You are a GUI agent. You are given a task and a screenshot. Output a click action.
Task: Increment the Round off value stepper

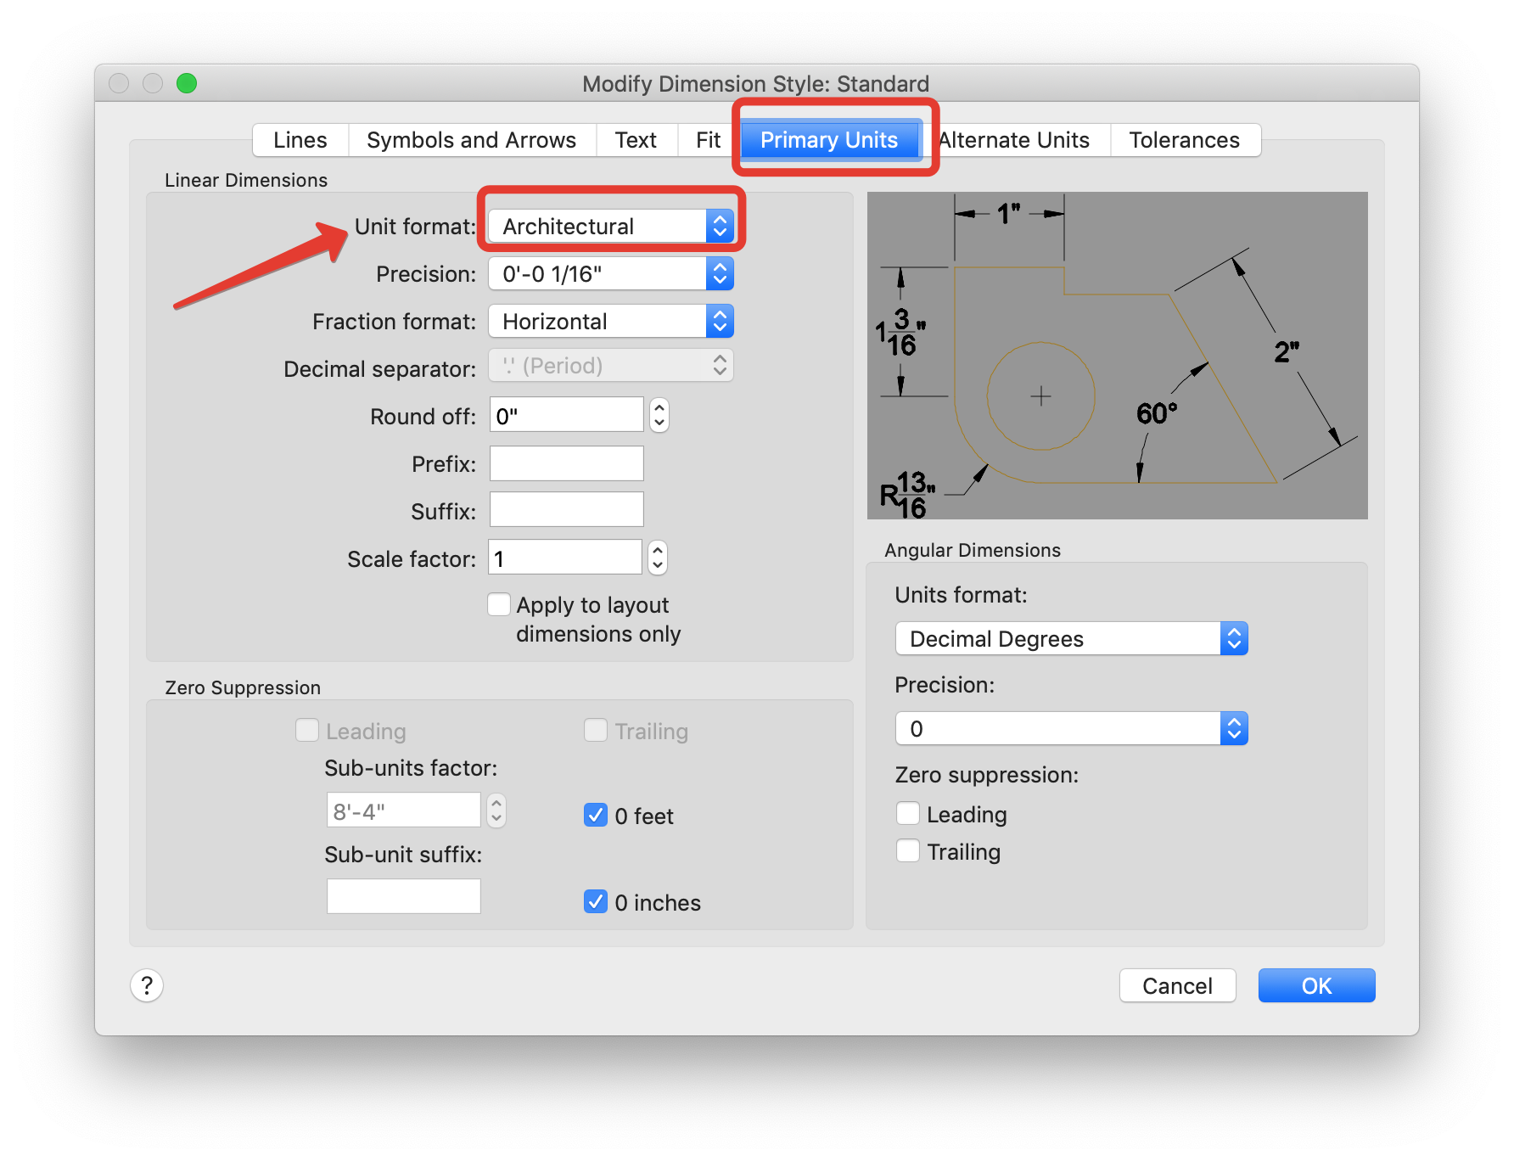click(659, 415)
